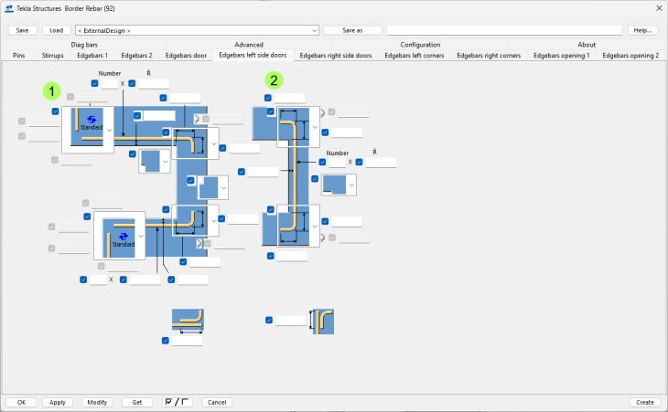The width and height of the screenshot is (668, 412).
Task: Expand upper hooked bar dropdown in section 1
Action: [x=214, y=143]
